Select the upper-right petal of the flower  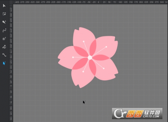(109, 46)
